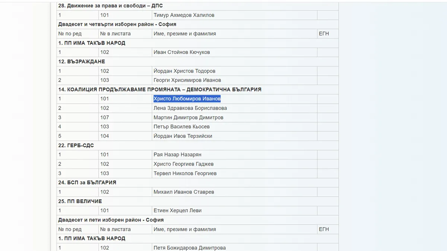This screenshot has width=447, height=251.
Task: Click list number 102 beside Михаил Иванов Ставрев
Action: point(105,192)
